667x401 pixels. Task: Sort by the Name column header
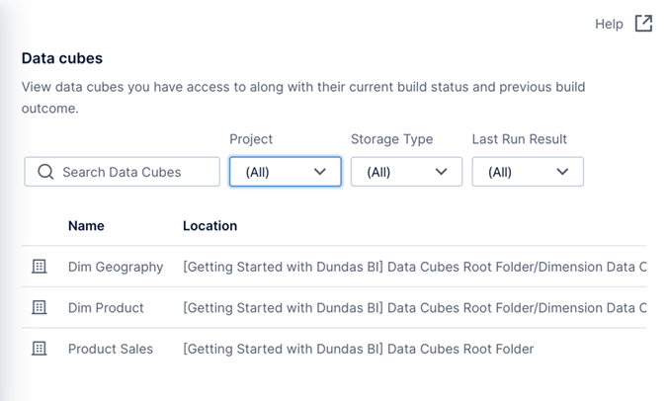[86, 226]
